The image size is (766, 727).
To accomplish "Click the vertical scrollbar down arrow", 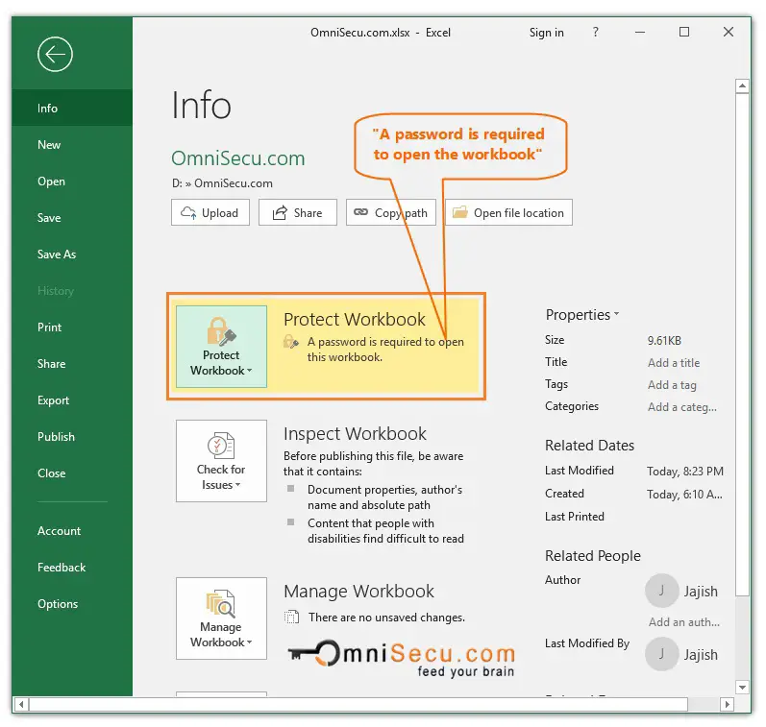I will point(742,687).
